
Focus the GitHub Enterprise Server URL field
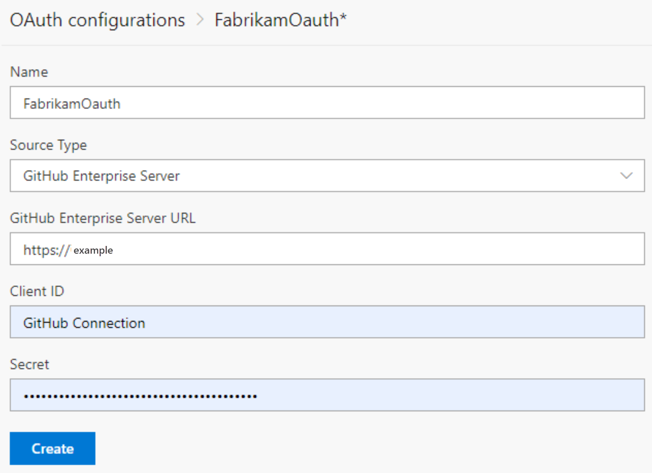coord(327,249)
